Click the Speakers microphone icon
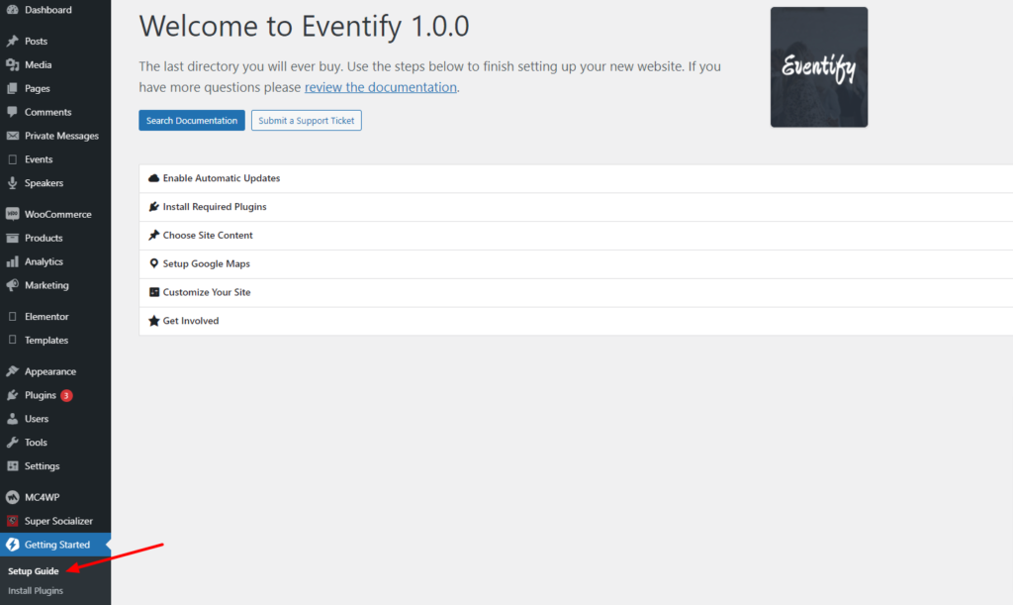 click(12, 183)
